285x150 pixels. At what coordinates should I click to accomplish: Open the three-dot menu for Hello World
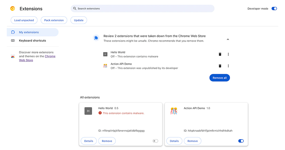[228, 54]
